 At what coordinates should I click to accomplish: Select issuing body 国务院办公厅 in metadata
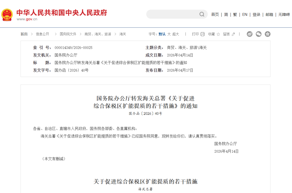[x=66, y=55]
